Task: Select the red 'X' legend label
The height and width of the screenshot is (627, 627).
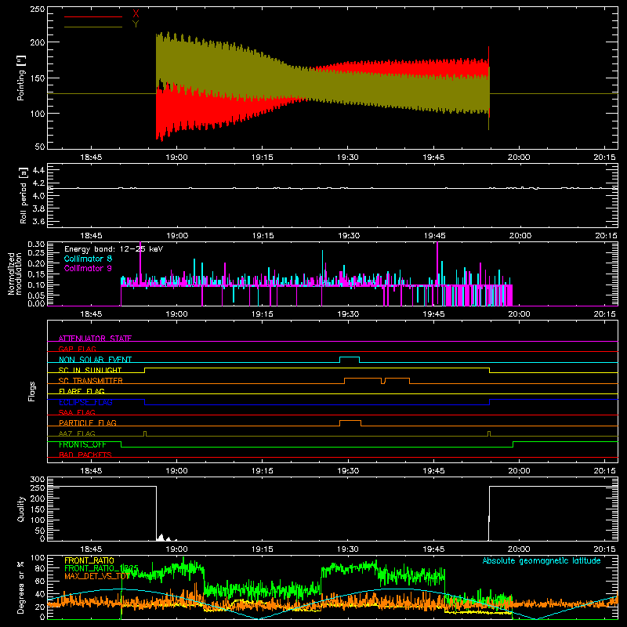Action: (x=136, y=14)
